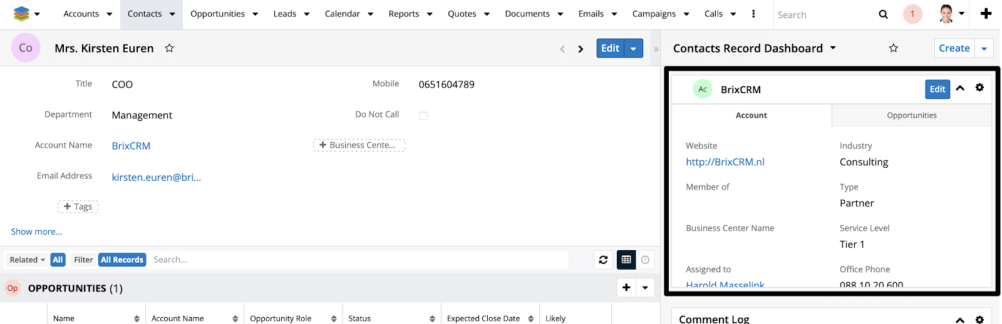Click the kirsten.euren email address link
Image resolution: width=1002 pixels, height=324 pixels.
[156, 177]
